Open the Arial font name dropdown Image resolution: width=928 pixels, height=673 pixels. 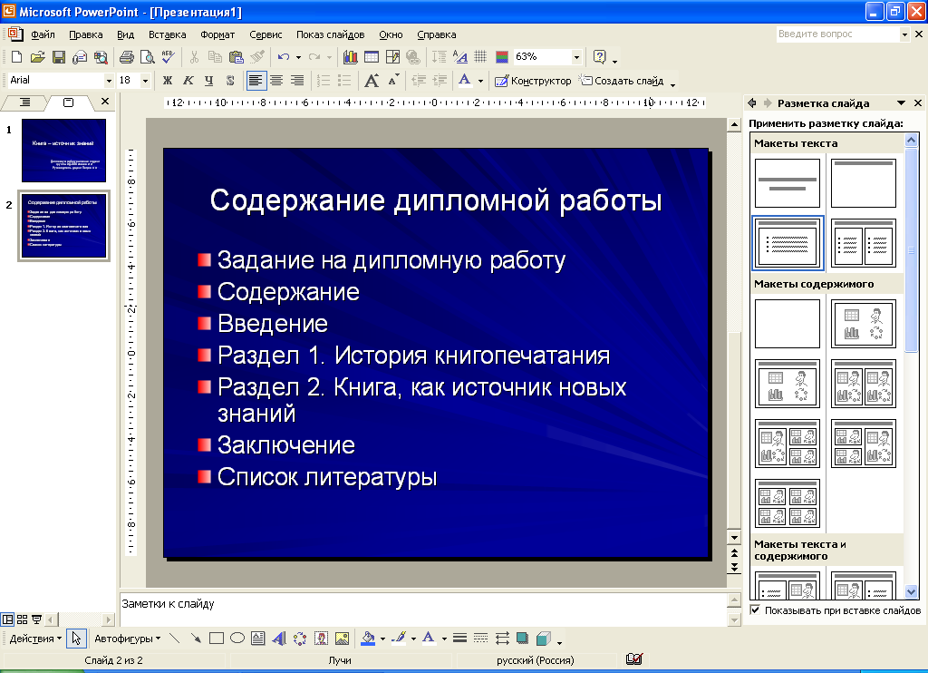pyautogui.click(x=109, y=81)
